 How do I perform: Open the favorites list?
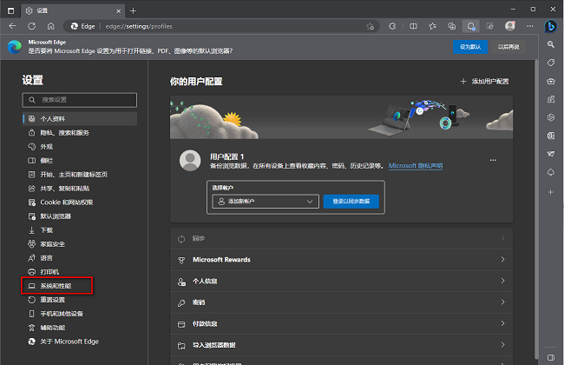(432, 26)
